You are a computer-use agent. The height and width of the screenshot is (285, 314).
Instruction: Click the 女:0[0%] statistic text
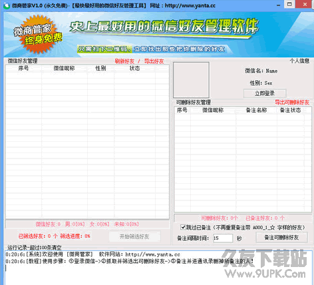click(100, 224)
